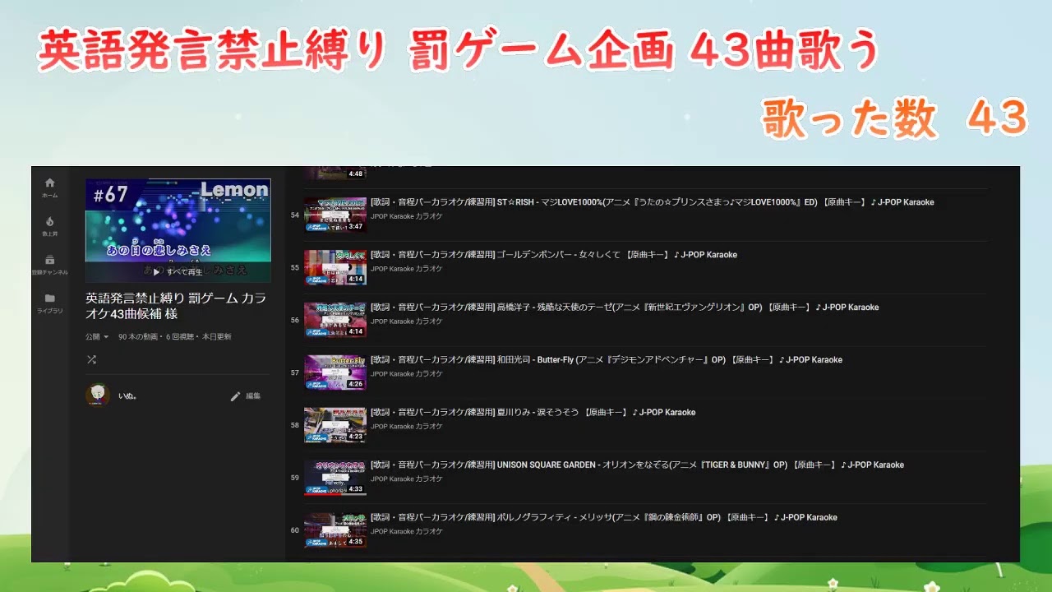This screenshot has width=1052, height=592.
Task: Open UNISON SQUARE GARDEN オリオンをなぞる title
Action: (638, 465)
